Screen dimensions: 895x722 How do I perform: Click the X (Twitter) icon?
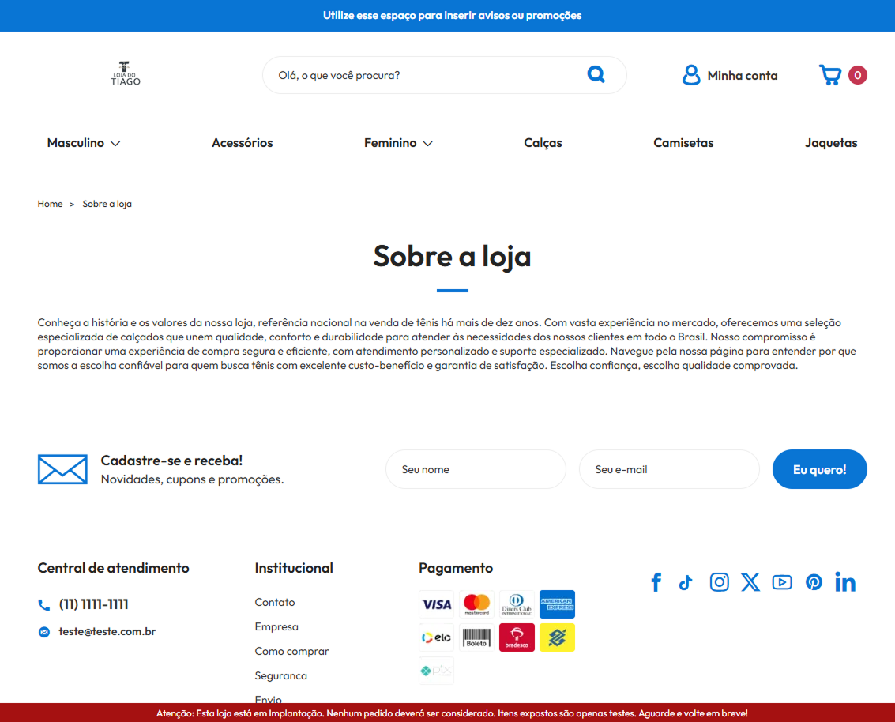[x=750, y=582]
